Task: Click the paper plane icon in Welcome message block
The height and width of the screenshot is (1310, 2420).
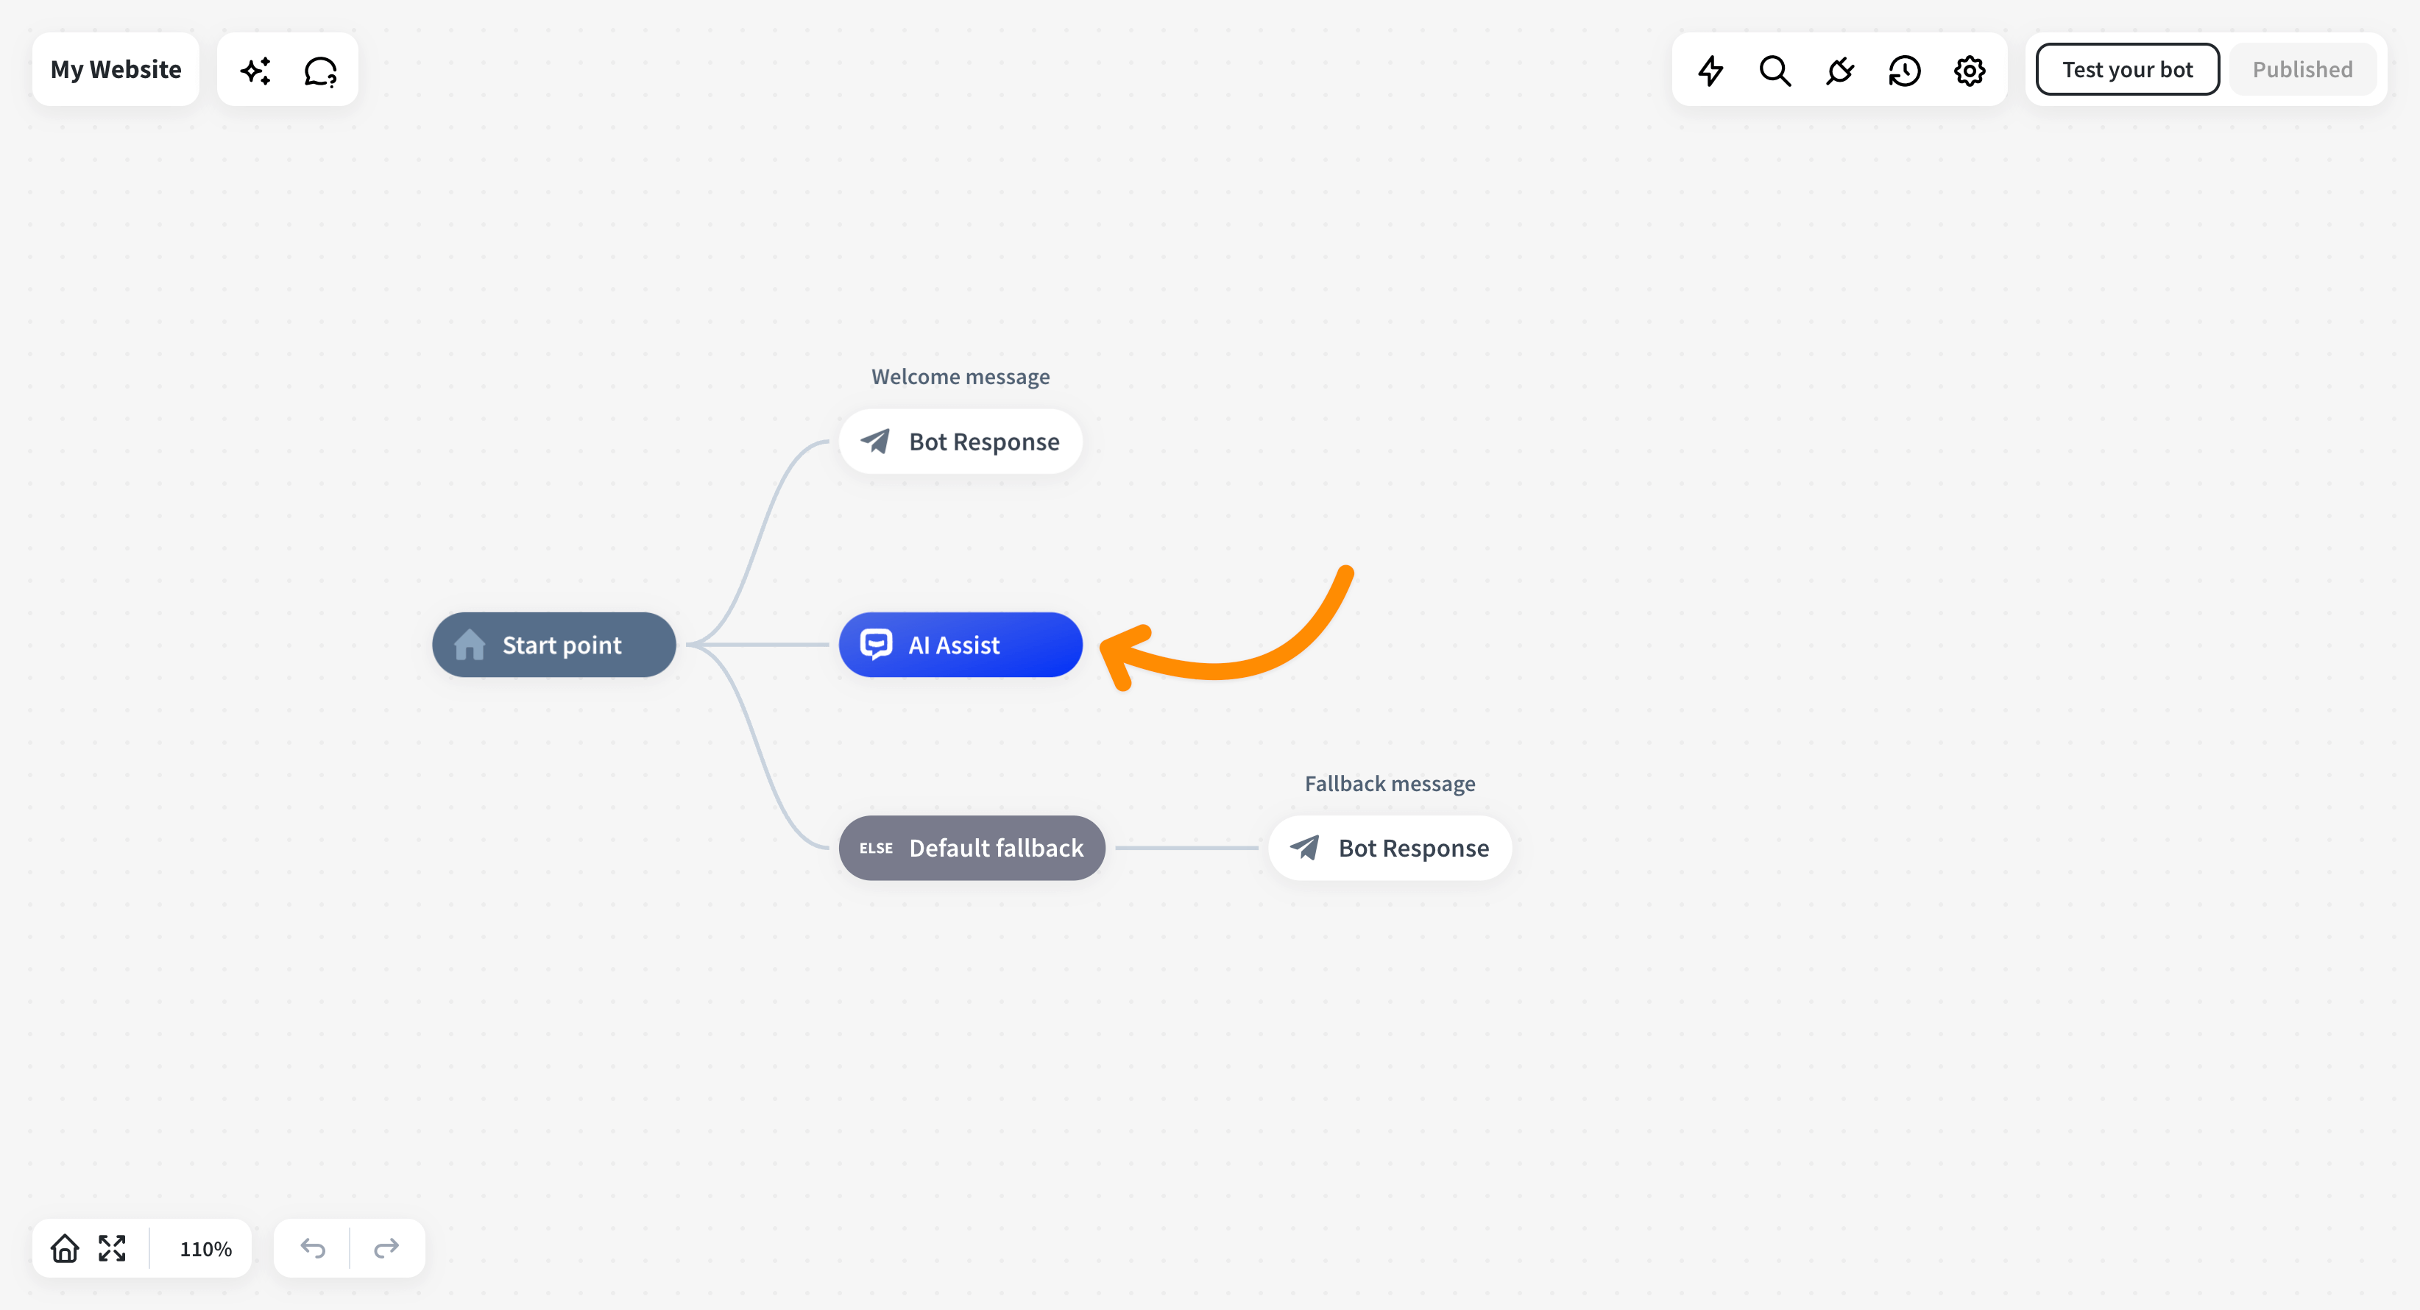Action: [876, 442]
